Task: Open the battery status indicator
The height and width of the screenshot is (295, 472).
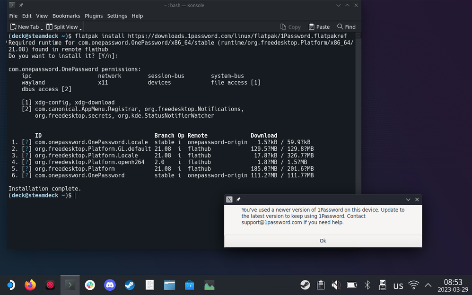Action: click(351, 285)
